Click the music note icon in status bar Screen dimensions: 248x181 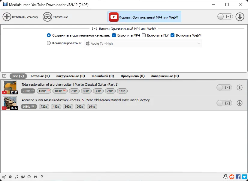17,177
